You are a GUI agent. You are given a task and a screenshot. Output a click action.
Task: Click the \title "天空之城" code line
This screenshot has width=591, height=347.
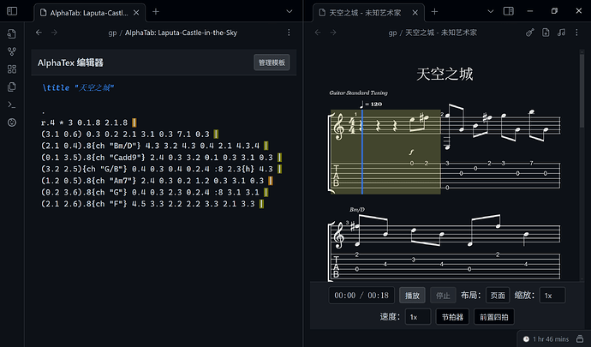point(79,88)
